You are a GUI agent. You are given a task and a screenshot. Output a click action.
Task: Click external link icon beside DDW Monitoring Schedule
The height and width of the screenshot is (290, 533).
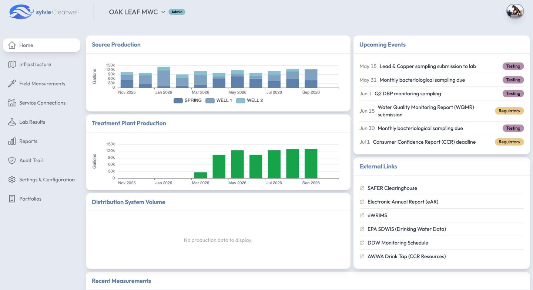[x=362, y=243]
